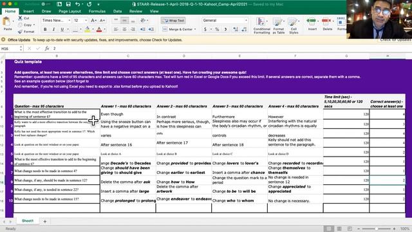The width and height of the screenshot is (412, 232).
Task: Click the Redo arrow icon
Action: point(89,5)
